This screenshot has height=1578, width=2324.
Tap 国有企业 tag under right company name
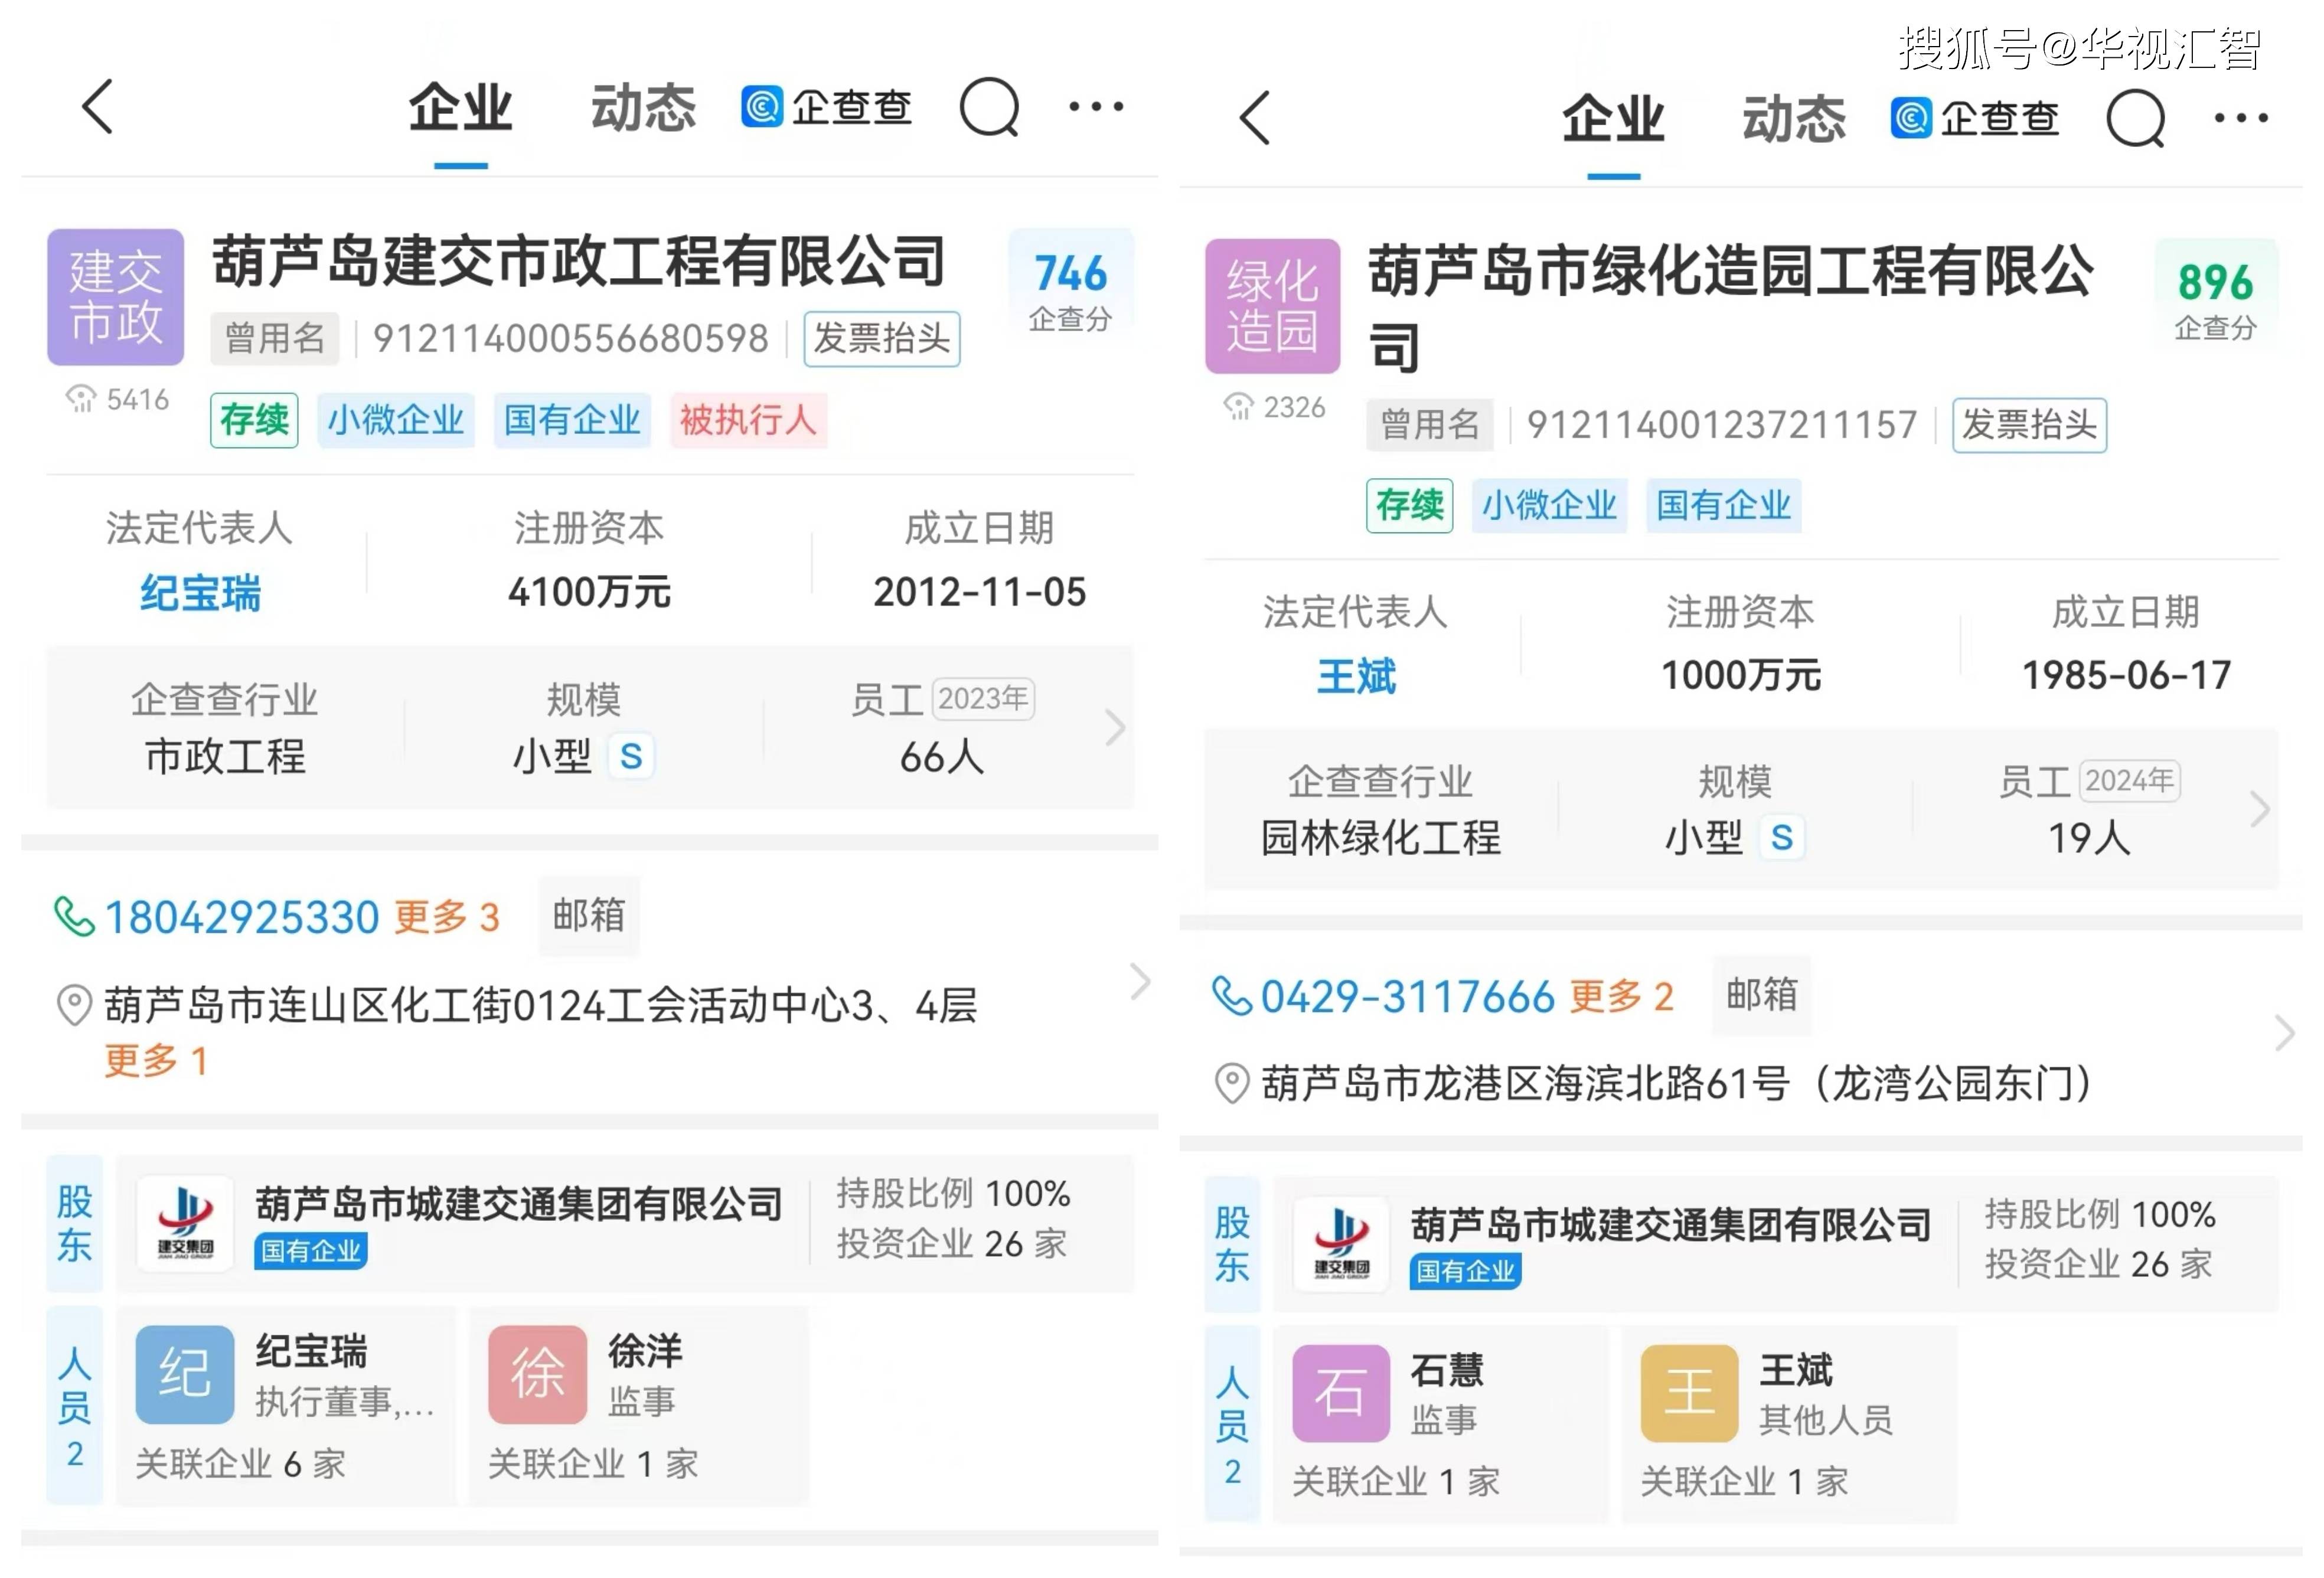click(x=1724, y=505)
